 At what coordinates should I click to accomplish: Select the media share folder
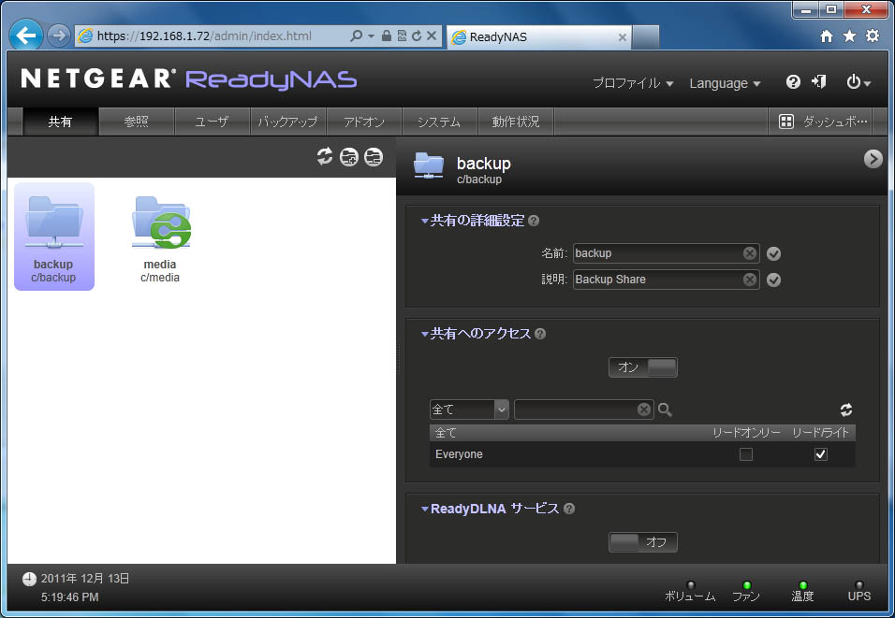[160, 237]
